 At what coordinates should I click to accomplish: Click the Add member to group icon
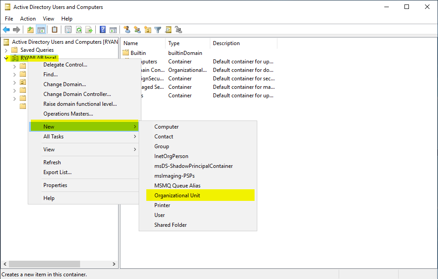pos(179,29)
